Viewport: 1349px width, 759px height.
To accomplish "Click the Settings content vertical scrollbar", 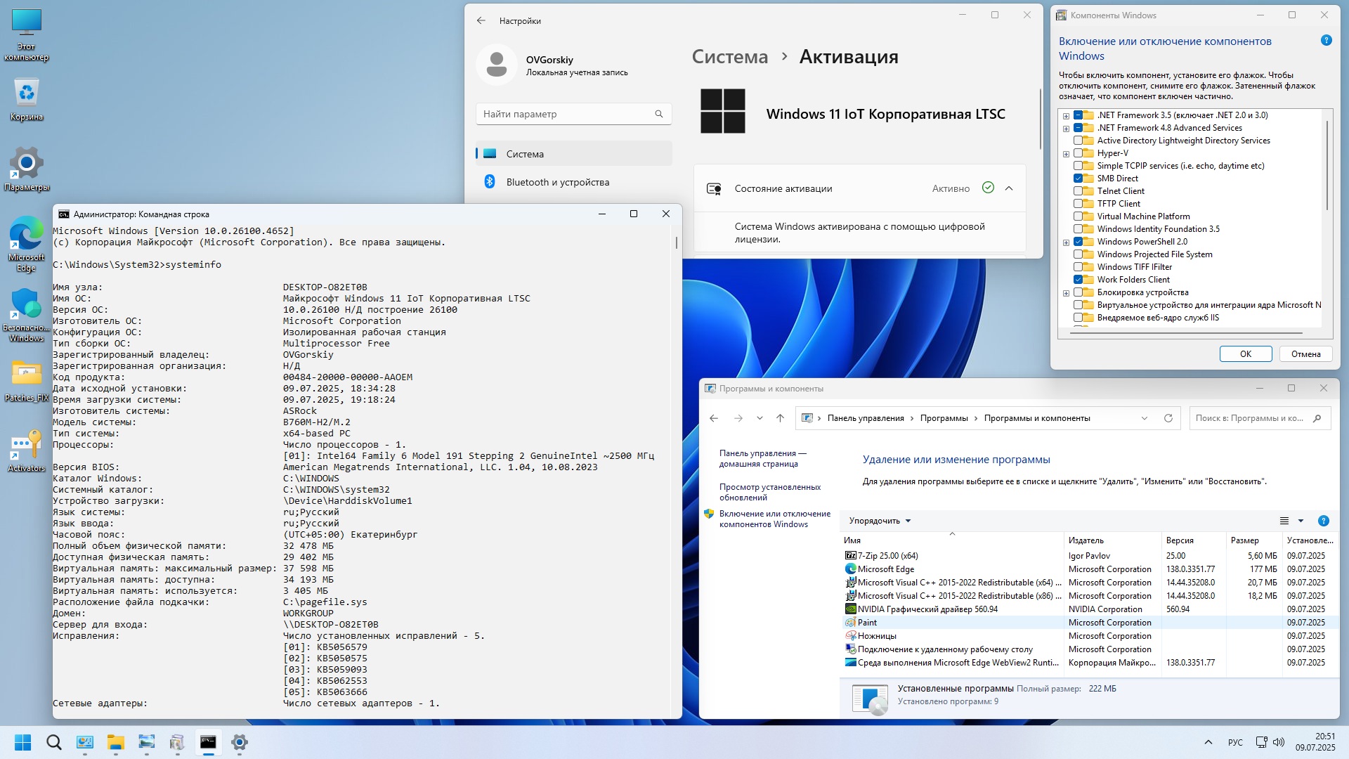I will [x=1040, y=118].
